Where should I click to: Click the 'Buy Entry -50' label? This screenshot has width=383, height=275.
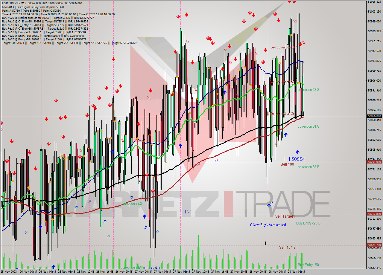(308, 265)
